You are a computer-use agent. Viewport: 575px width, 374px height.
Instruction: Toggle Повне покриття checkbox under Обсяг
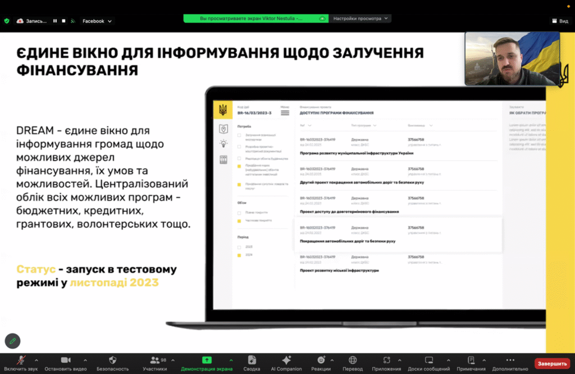pyautogui.click(x=239, y=213)
